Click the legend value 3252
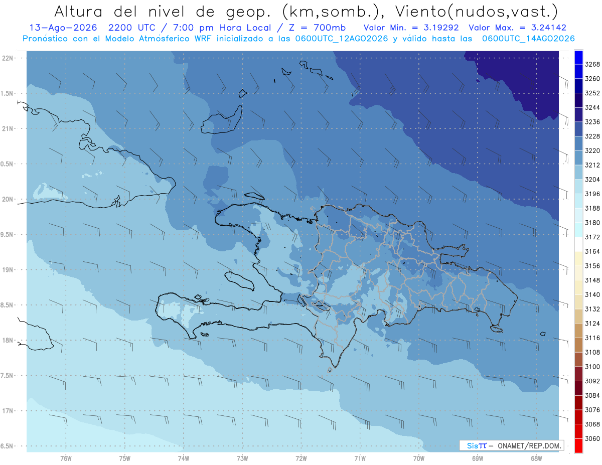The image size is (602, 465). click(x=592, y=93)
